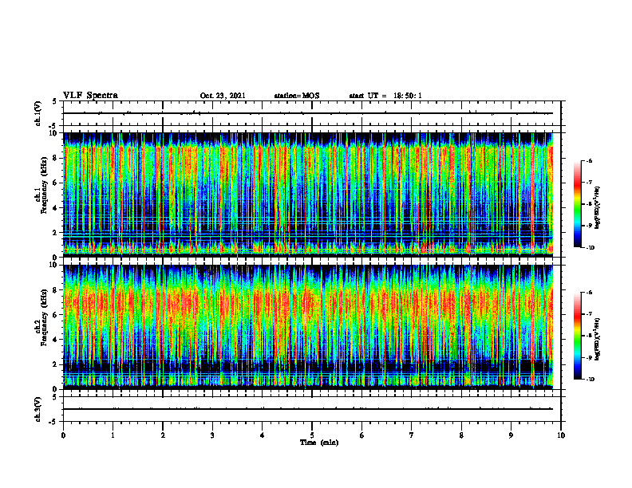Screen dimensions: 632x488
Task: Click the ch.2 spectrogram color scale bar
Action: coord(577,336)
